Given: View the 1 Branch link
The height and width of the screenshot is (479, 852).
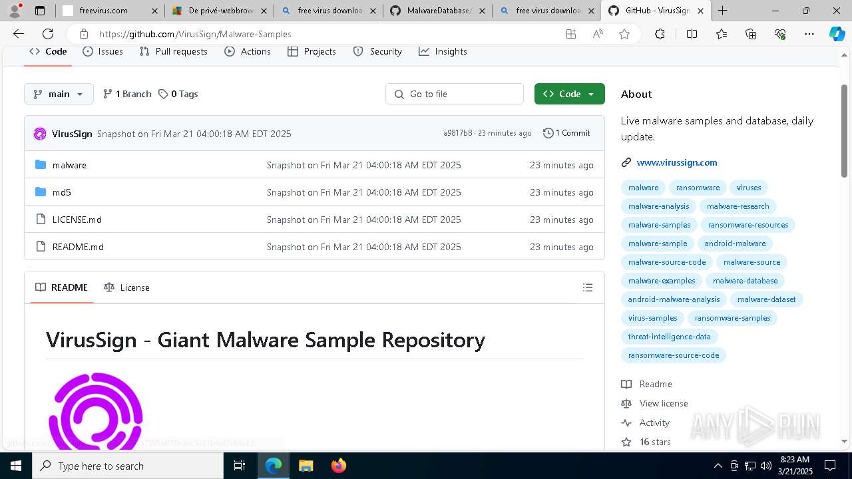Looking at the screenshot, I should click(127, 94).
